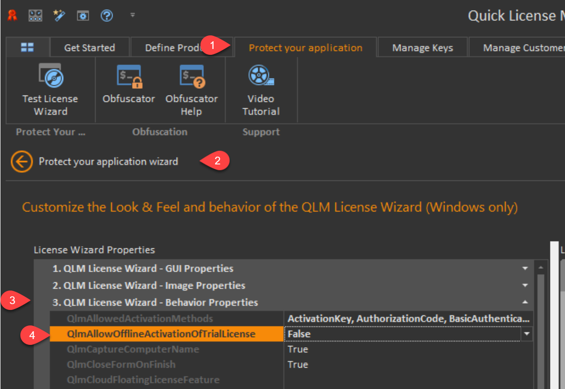
Task: Expand GUI Properties section
Action: (x=525, y=268)
